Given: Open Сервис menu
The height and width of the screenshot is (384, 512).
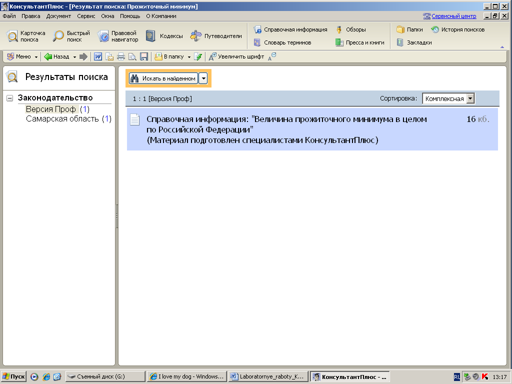Looking at the screenshot, I should pos(86,16).
